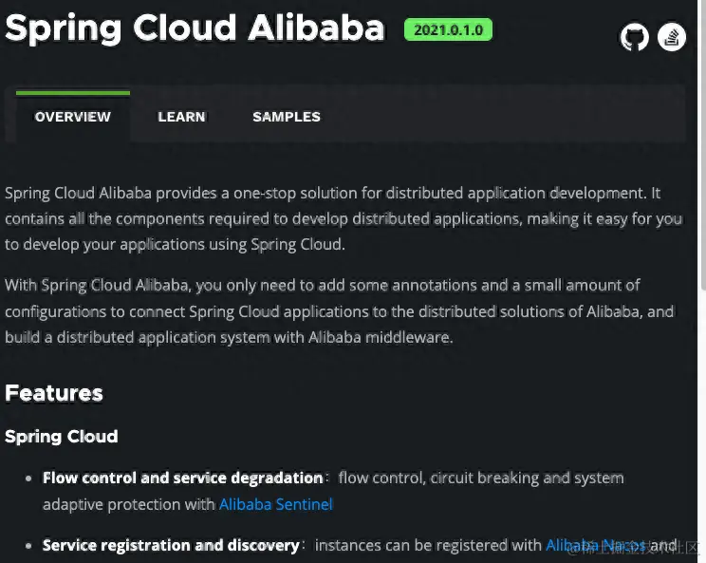Click the bold "Flow control and service degradation" text
This screenshot has width=706, height=563.
click(x=183, y=478)
